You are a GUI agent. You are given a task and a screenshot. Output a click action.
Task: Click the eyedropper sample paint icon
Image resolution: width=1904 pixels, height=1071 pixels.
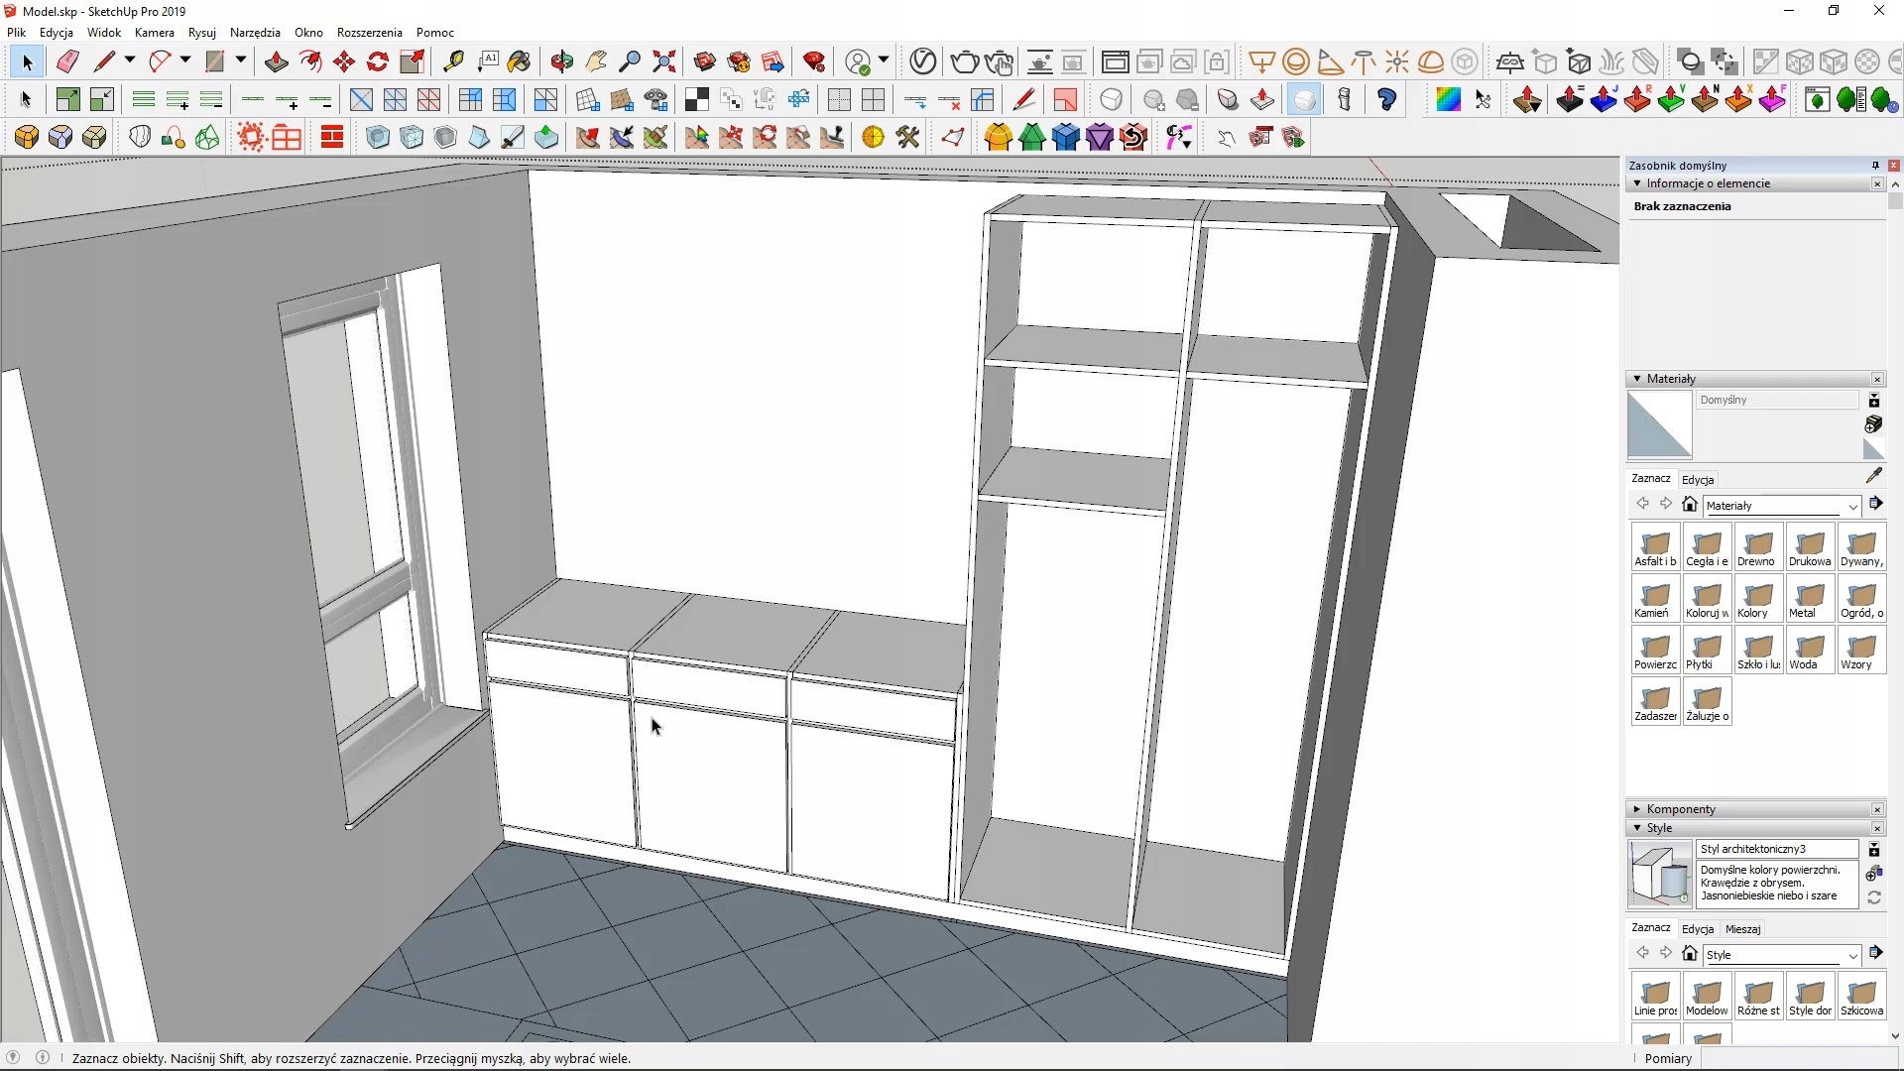point(1873,476)
